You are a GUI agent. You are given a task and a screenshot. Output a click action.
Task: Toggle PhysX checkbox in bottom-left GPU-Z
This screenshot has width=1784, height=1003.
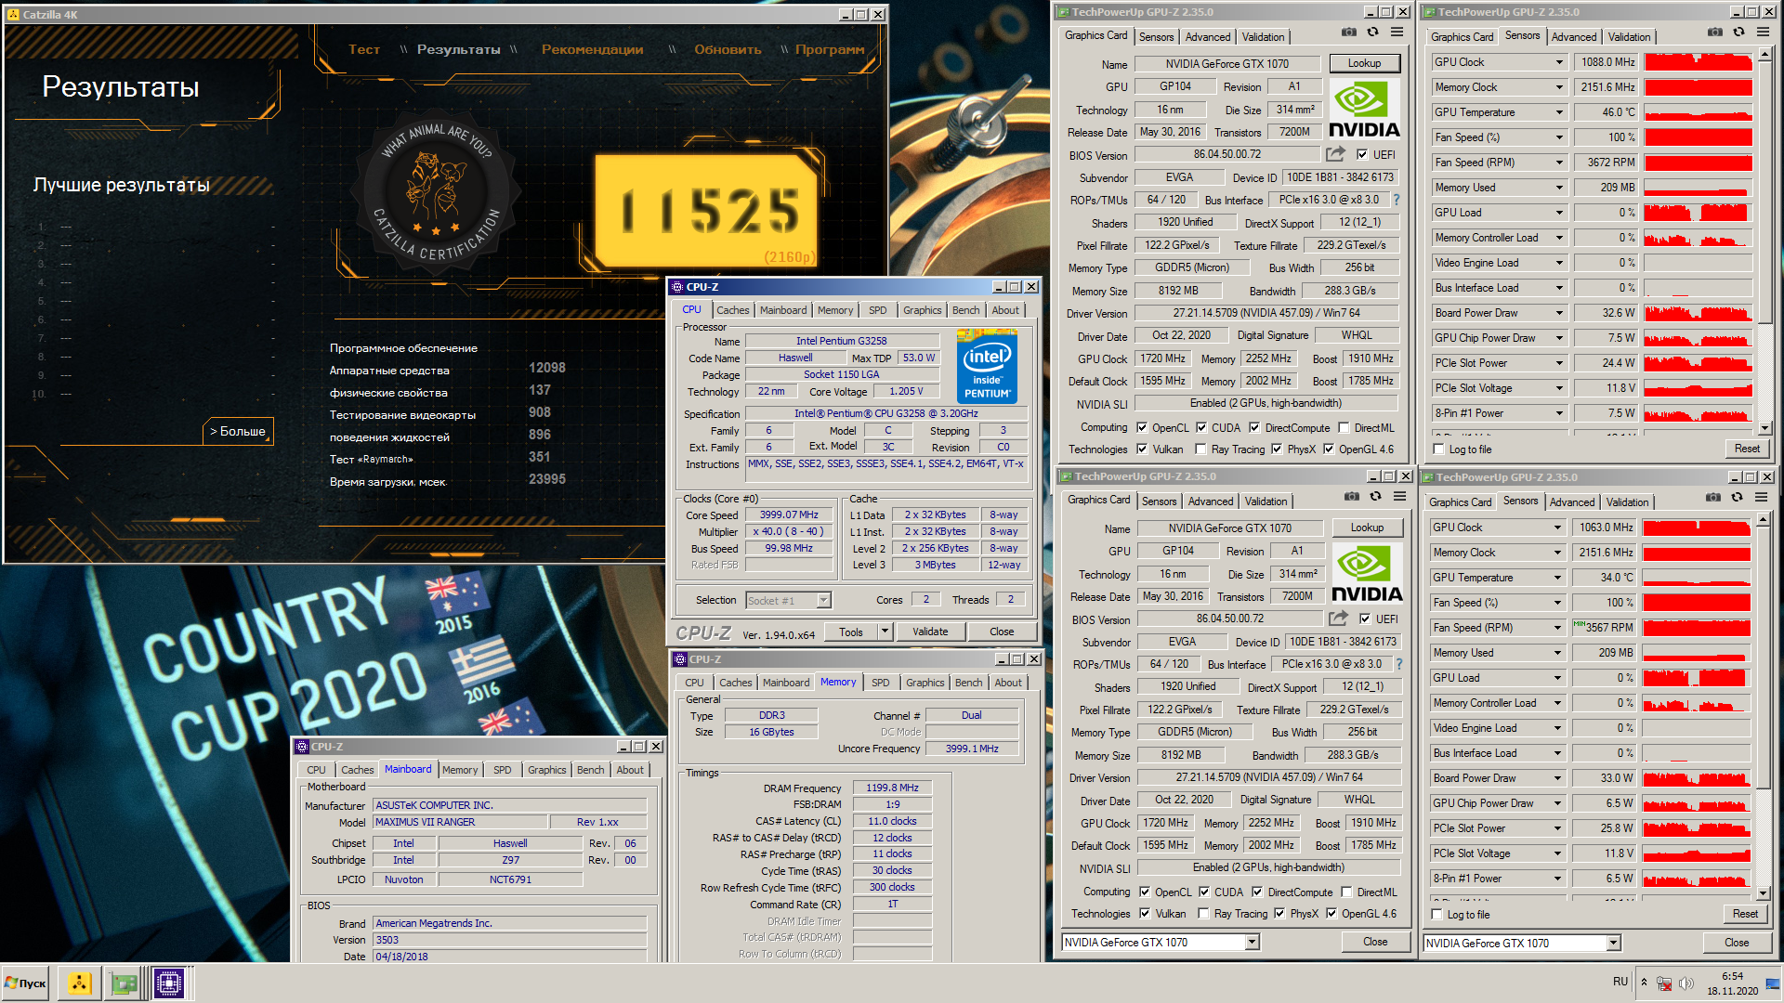[1279, 914]
